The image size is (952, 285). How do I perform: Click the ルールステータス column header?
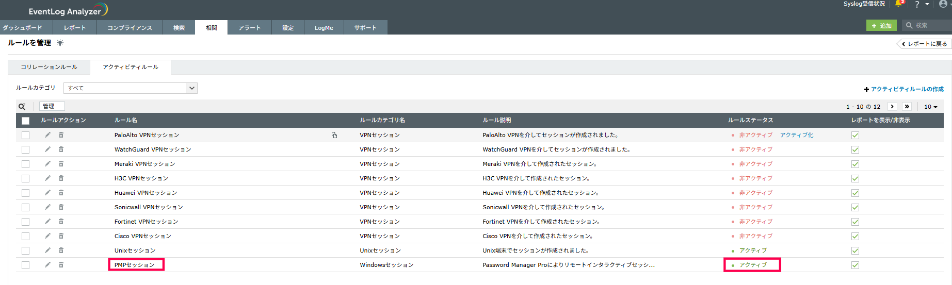click(751, 120)
